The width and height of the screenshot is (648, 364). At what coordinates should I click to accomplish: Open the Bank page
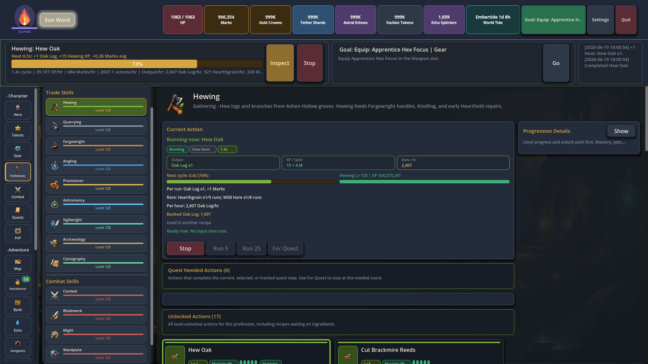tap(18, 305)
